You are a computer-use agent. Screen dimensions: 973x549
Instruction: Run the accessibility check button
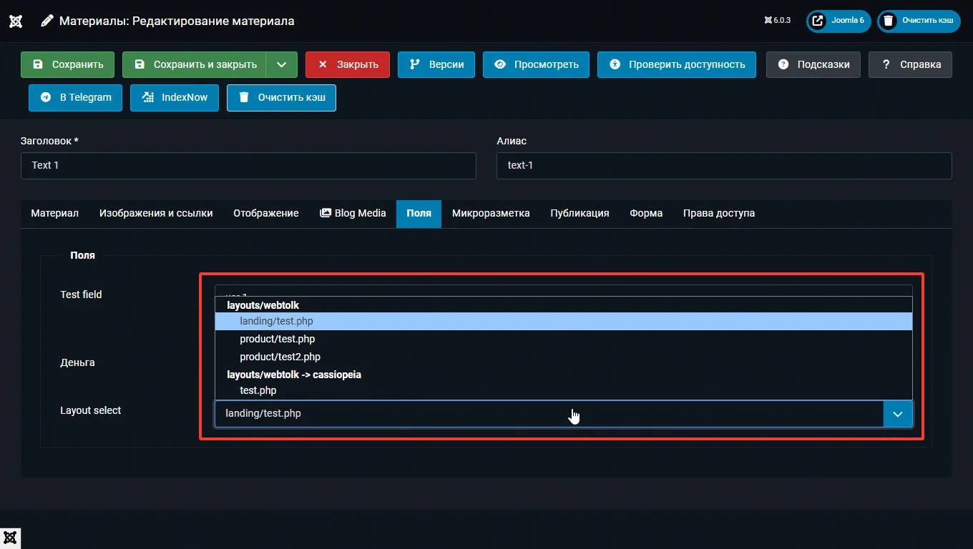pos(676,64)
